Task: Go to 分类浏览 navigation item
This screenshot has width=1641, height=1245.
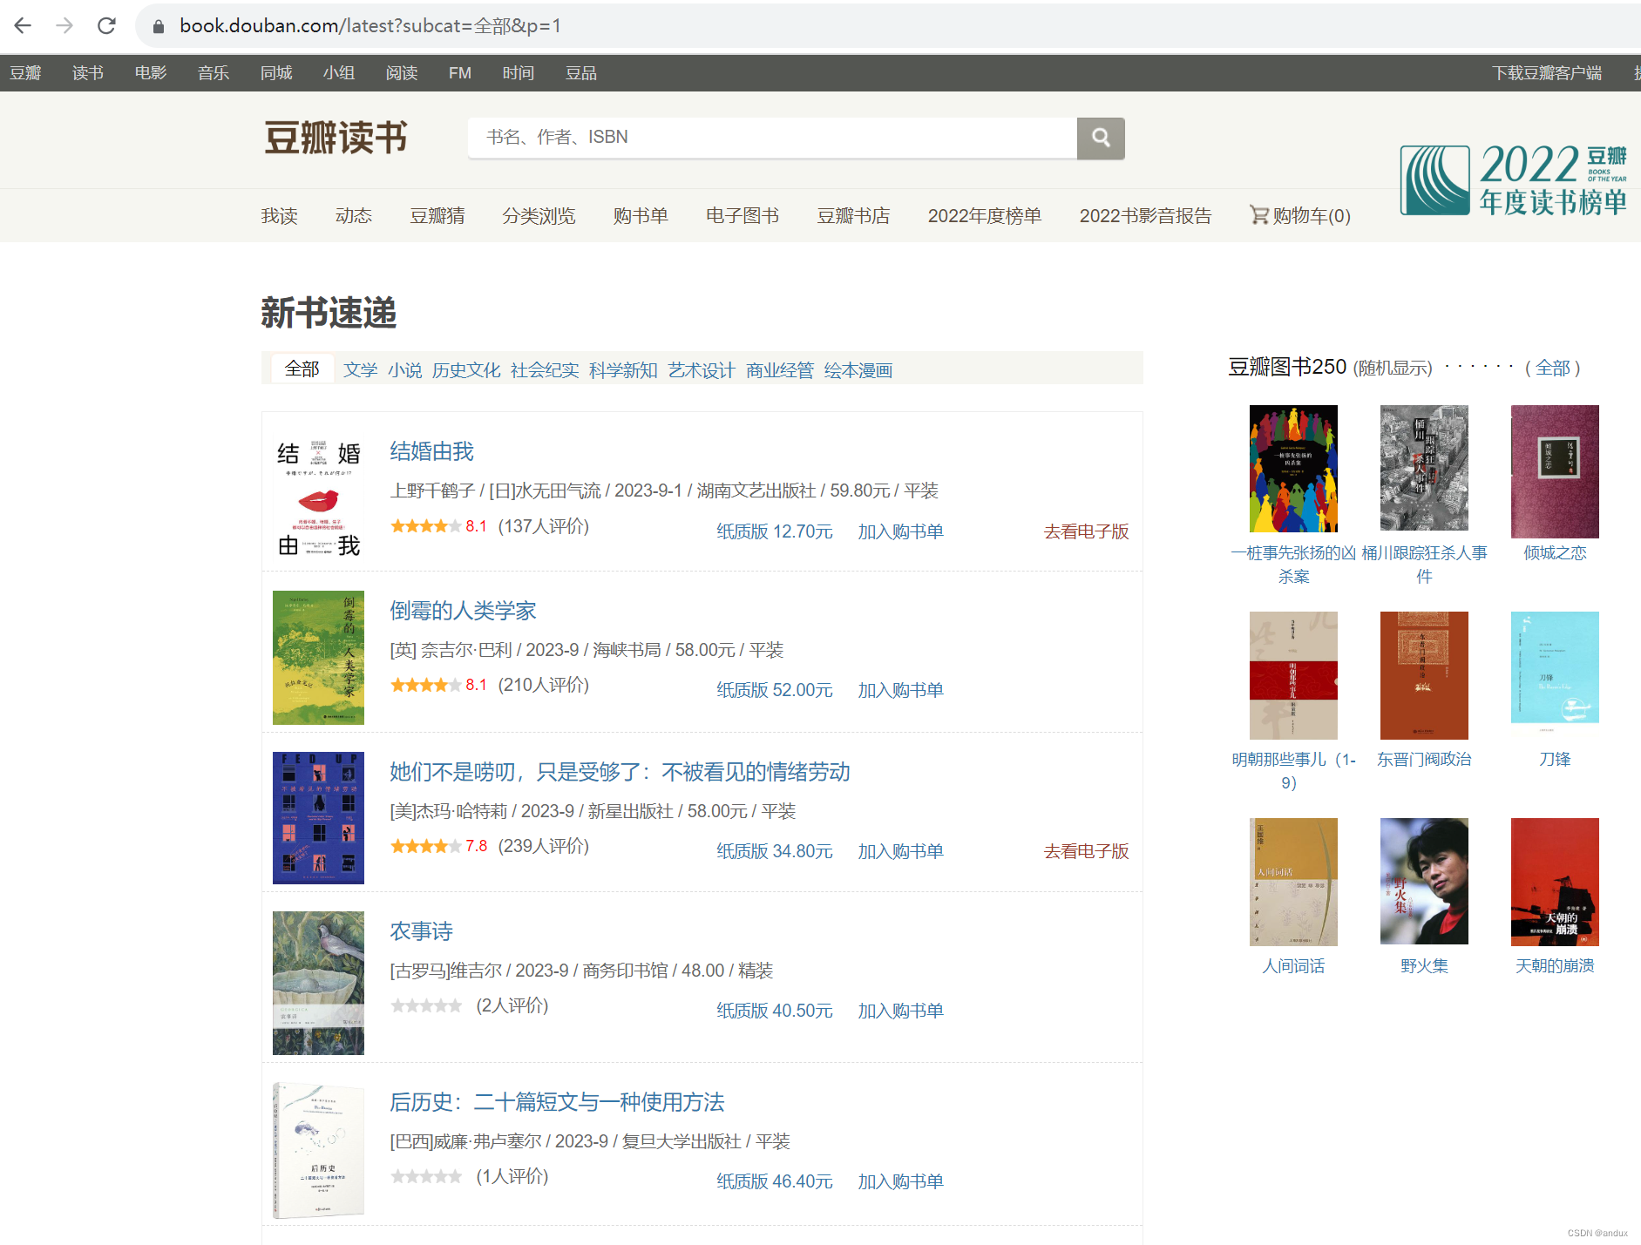Action: (x=539, y=216)
